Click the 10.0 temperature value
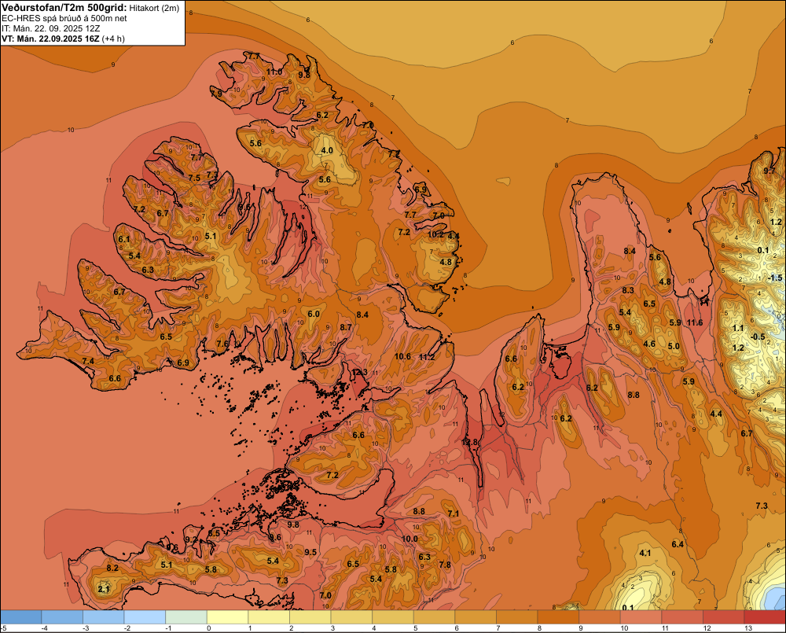The image size is (786, 633). [x=410, y=539]
